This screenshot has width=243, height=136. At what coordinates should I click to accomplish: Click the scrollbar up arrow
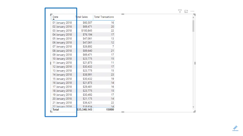click(193, 18)
